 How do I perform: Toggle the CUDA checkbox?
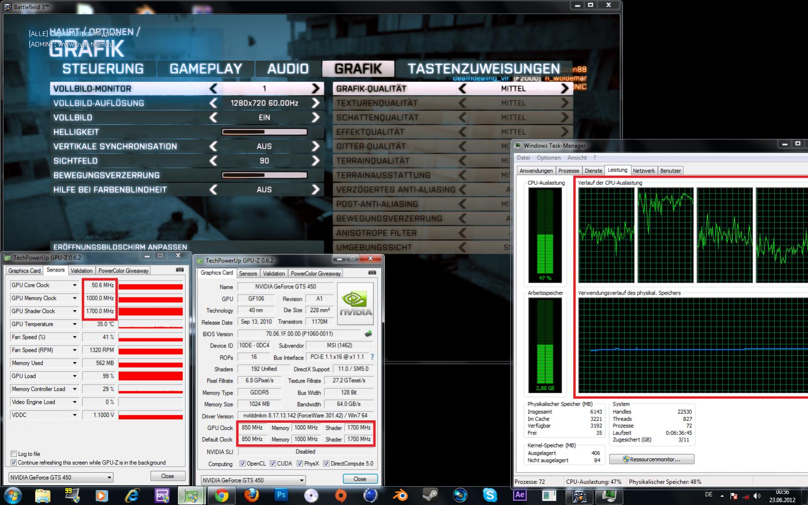tap(273, 464)
